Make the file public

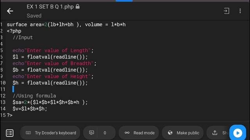(x=183, y=133)
